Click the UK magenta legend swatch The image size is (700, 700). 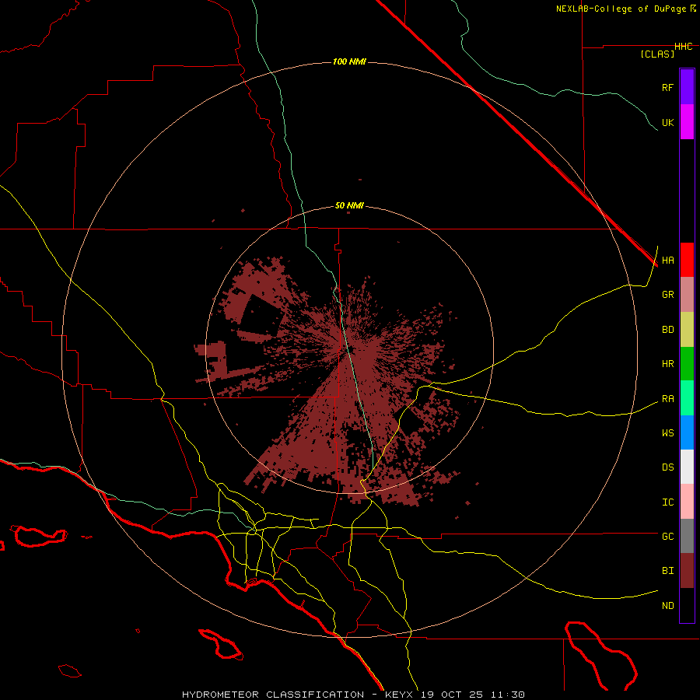(x=687, y=122)
